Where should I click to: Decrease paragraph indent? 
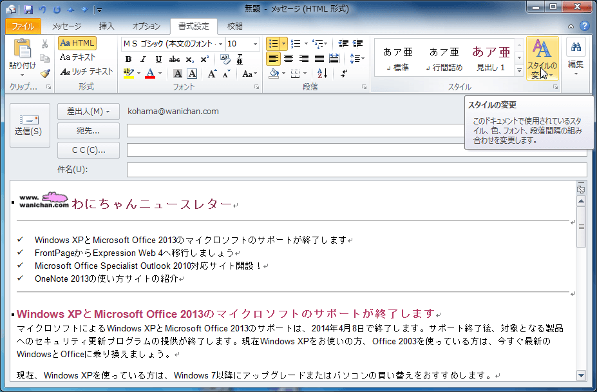[343, 44]
